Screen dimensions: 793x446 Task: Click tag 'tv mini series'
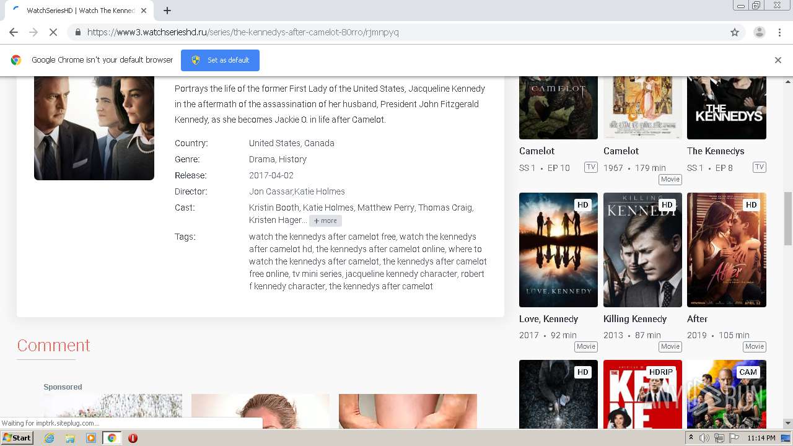coord(317,274)
